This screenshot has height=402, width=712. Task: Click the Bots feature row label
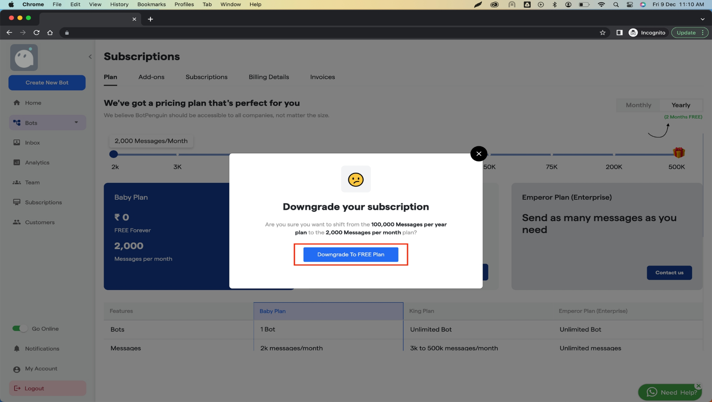pyautogui.click(x=117, y=329)
